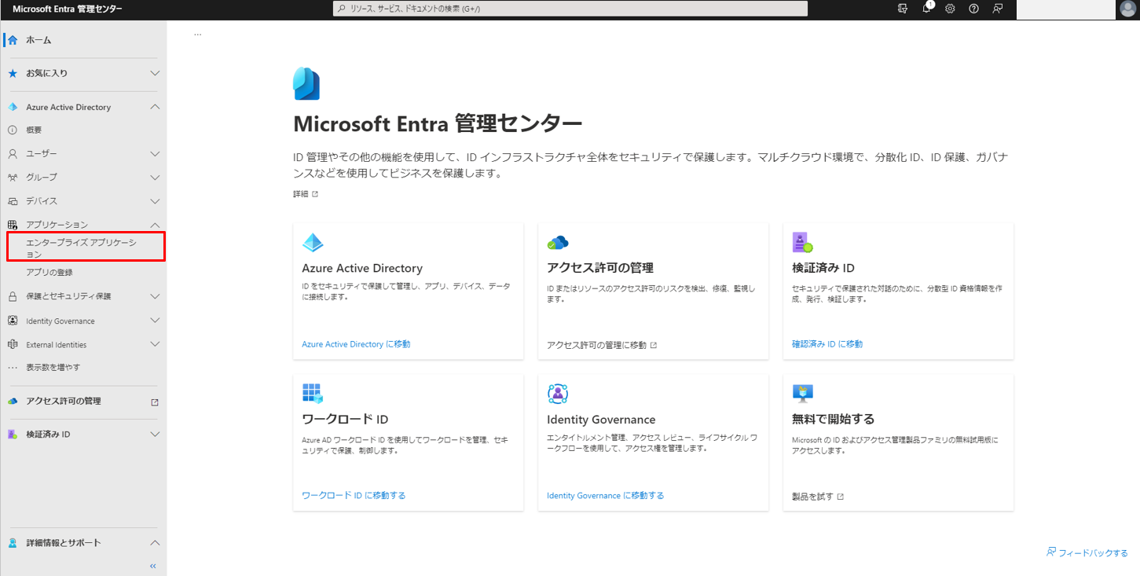The image size is (1140, 576).
Task: Click the 製品を試す link
Action: click(818, 497)
